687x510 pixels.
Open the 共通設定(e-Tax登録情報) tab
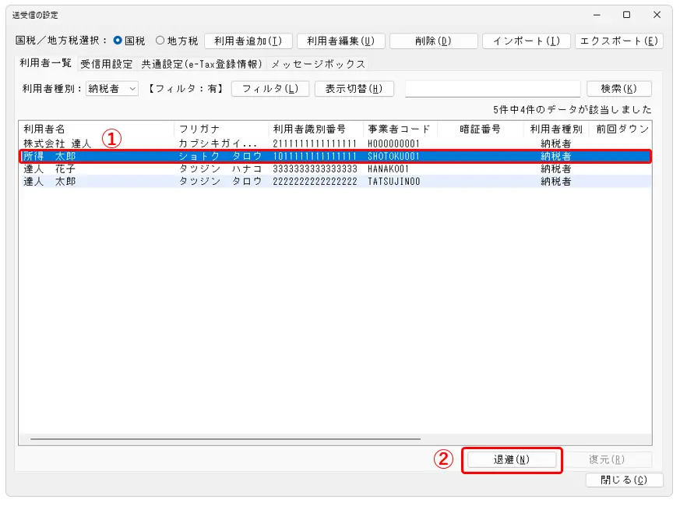coord(202,64)
